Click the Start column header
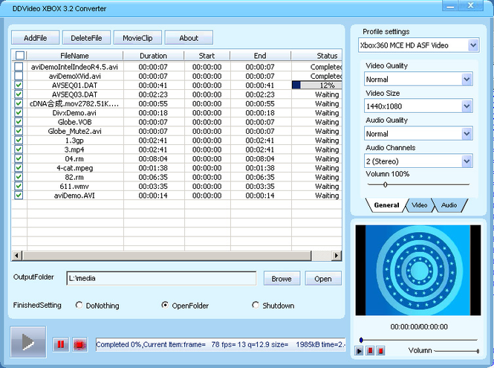494x368 pixels. pyautogui.click(x=207, y=56)
